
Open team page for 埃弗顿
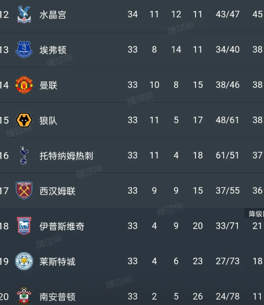click(x=53, y=50)
